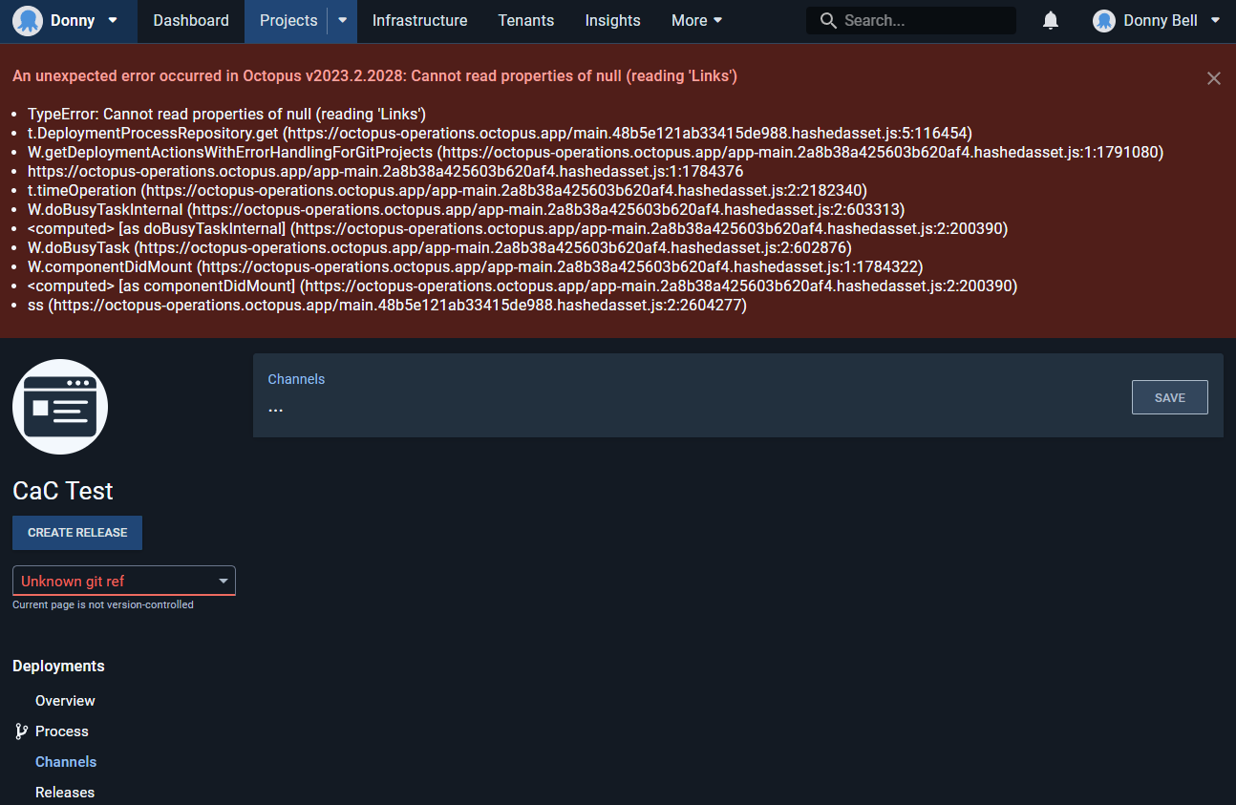1236x805 pixels.
Task: Click the Donny Bell profile avatar
Action: click(1104, 20)
